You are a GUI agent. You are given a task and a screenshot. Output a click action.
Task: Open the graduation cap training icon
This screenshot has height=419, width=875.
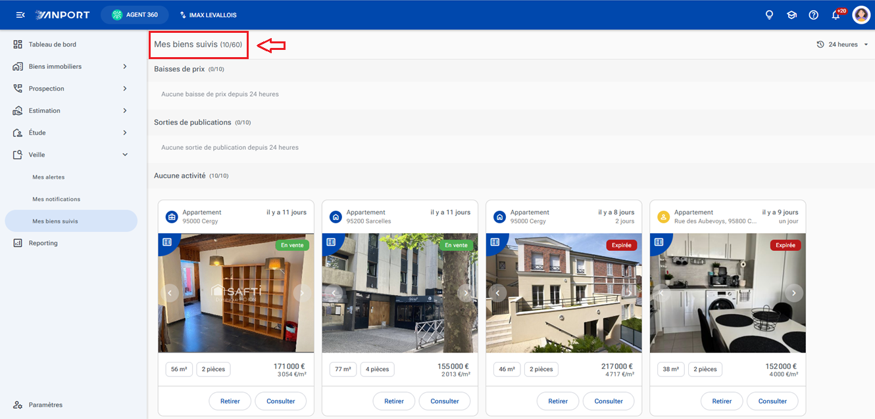coord(791,14)
